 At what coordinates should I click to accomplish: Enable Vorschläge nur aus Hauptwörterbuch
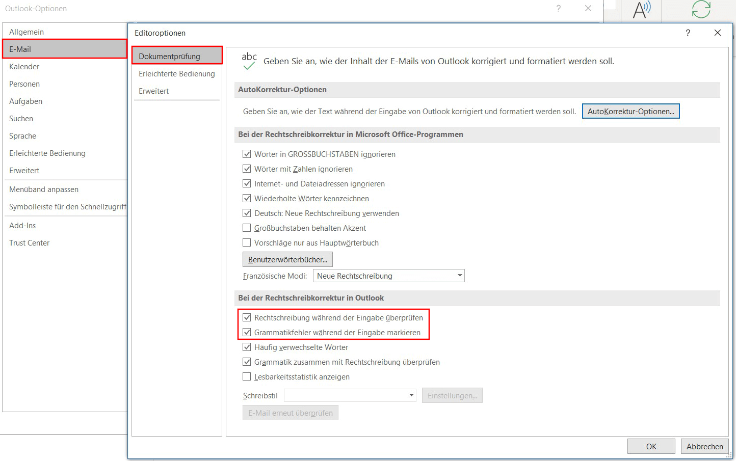point(247,242)
